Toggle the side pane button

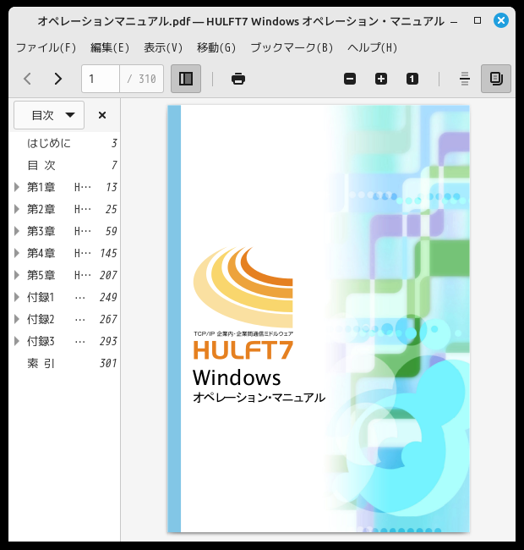coord(186,79)
